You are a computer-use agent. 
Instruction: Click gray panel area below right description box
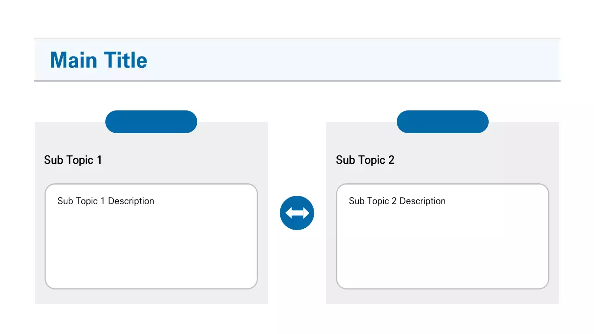coord(443,297)
